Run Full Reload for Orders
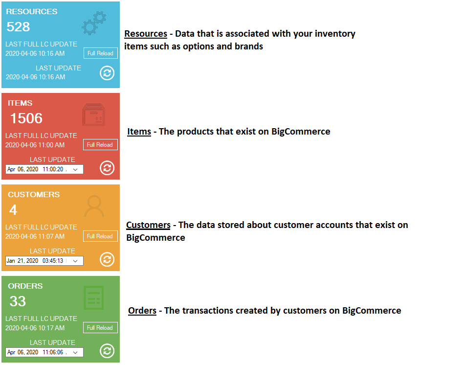 point(100,327)
